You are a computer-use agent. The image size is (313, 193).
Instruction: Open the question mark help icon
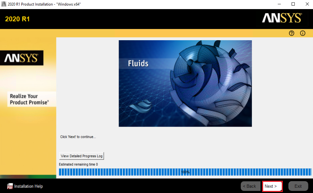292,33
